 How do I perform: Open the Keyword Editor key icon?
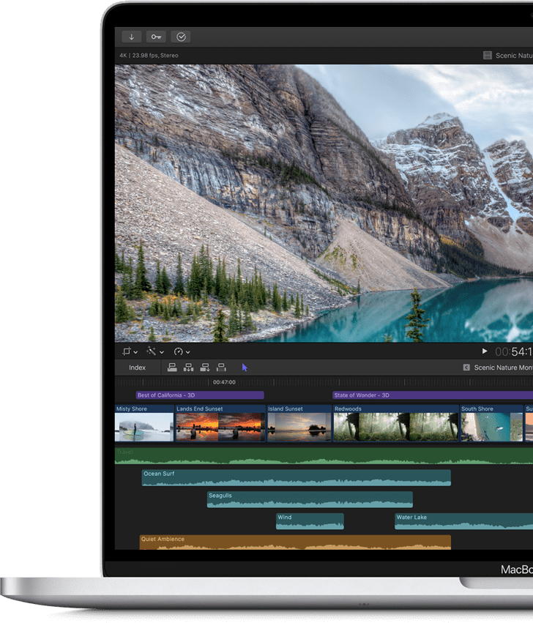[x=156, y=37]
